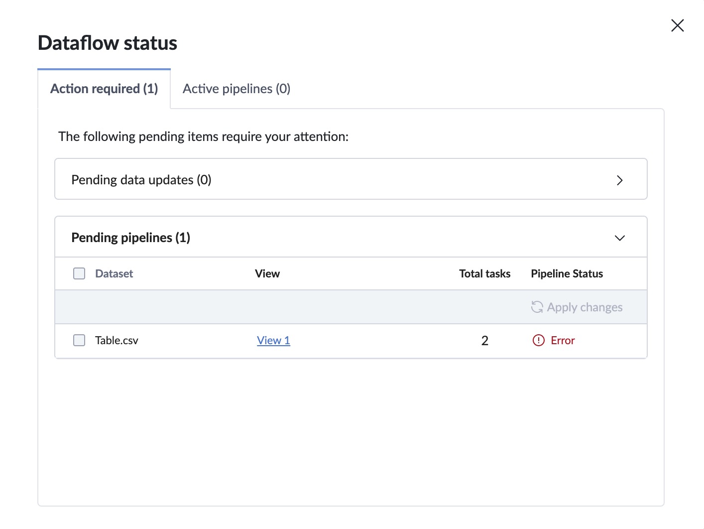Click the refresh icon beside Apply changes
This screenshot has height=529, width=704.
coord(537,307)
